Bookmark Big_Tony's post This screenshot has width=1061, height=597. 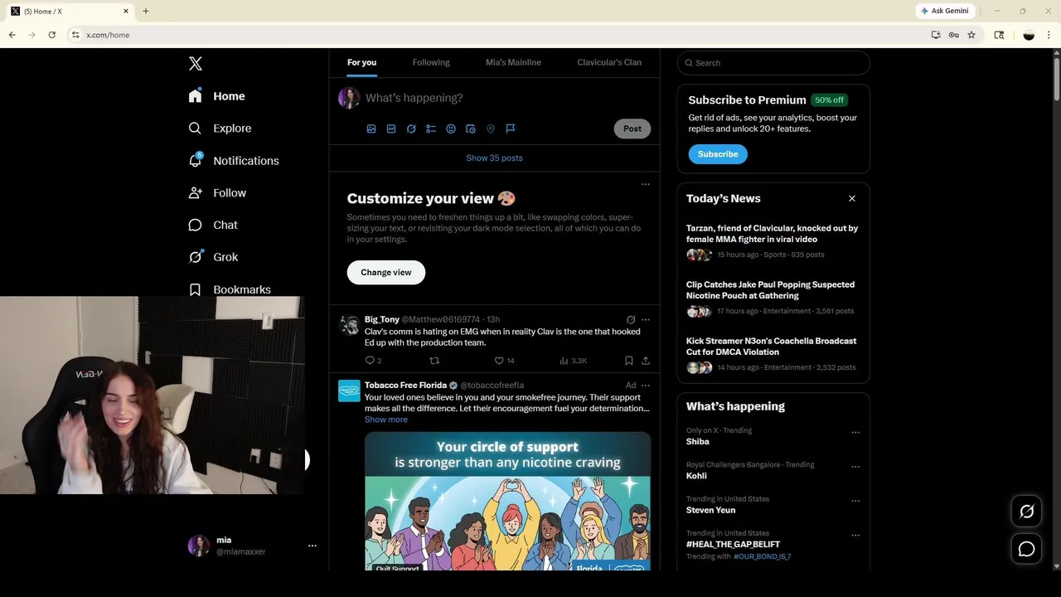click(629, 361)
